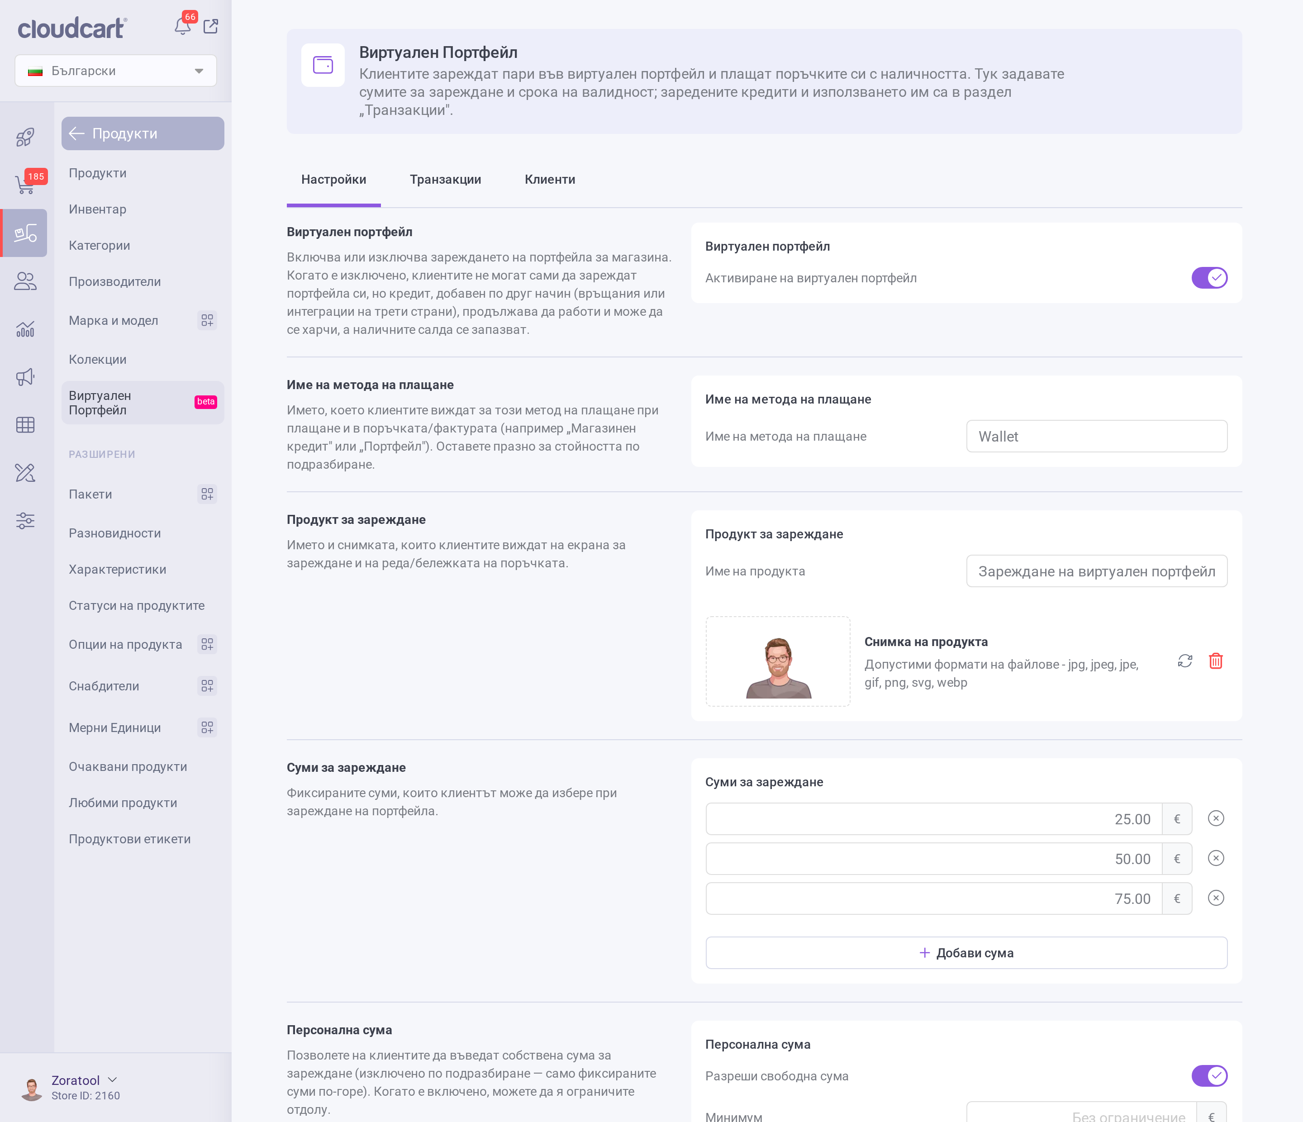Open Категории in the products menu

pyautogui.click(x=100, y=246)
